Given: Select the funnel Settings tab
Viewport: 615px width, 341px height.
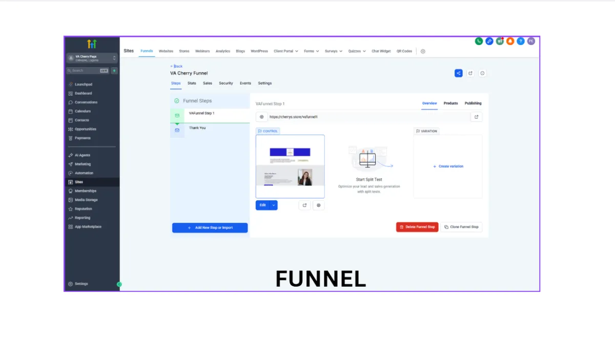Looking at the screenshot, I should pyautogui.click(x=265, y=83).
